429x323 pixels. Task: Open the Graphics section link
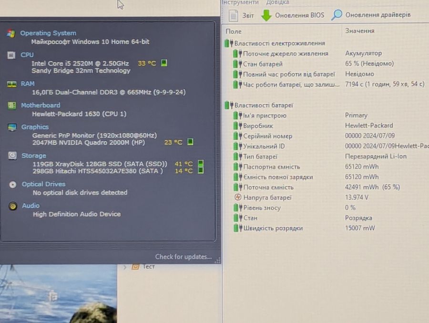point(35,127)
